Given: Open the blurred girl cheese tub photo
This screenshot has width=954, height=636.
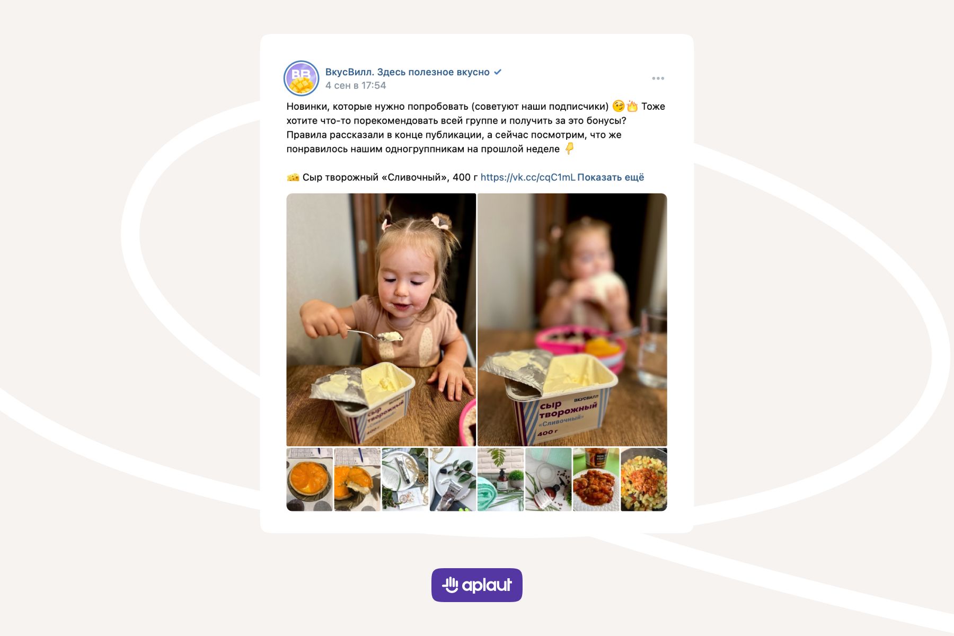Looking at the screenshot, I should tap(572, 320).
